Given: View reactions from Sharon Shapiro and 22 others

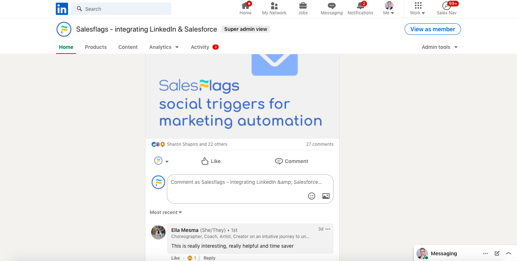Looking at the screenshot, I should (197, 144).
